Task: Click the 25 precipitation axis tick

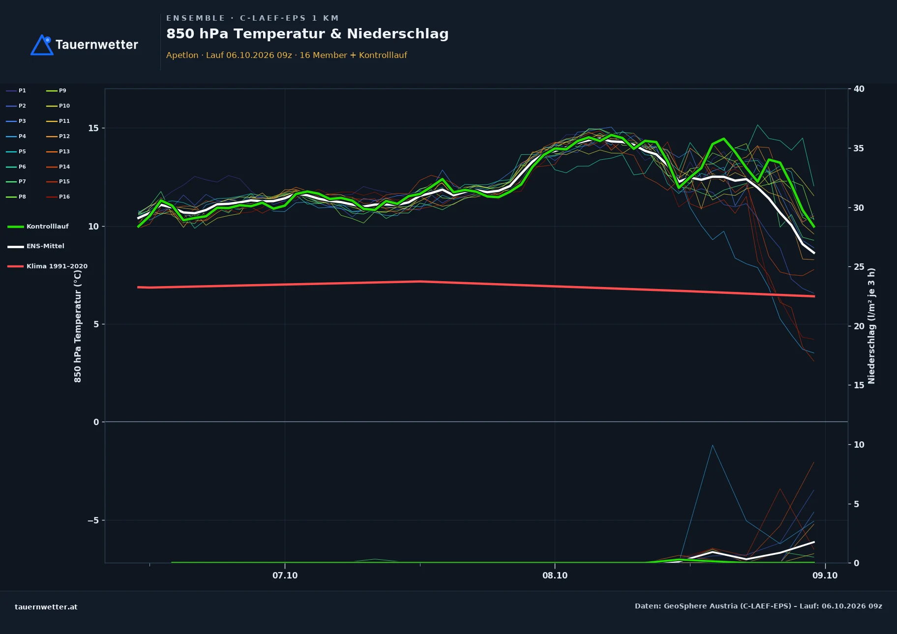Action: pyautogui.click(x=859, y=267)
